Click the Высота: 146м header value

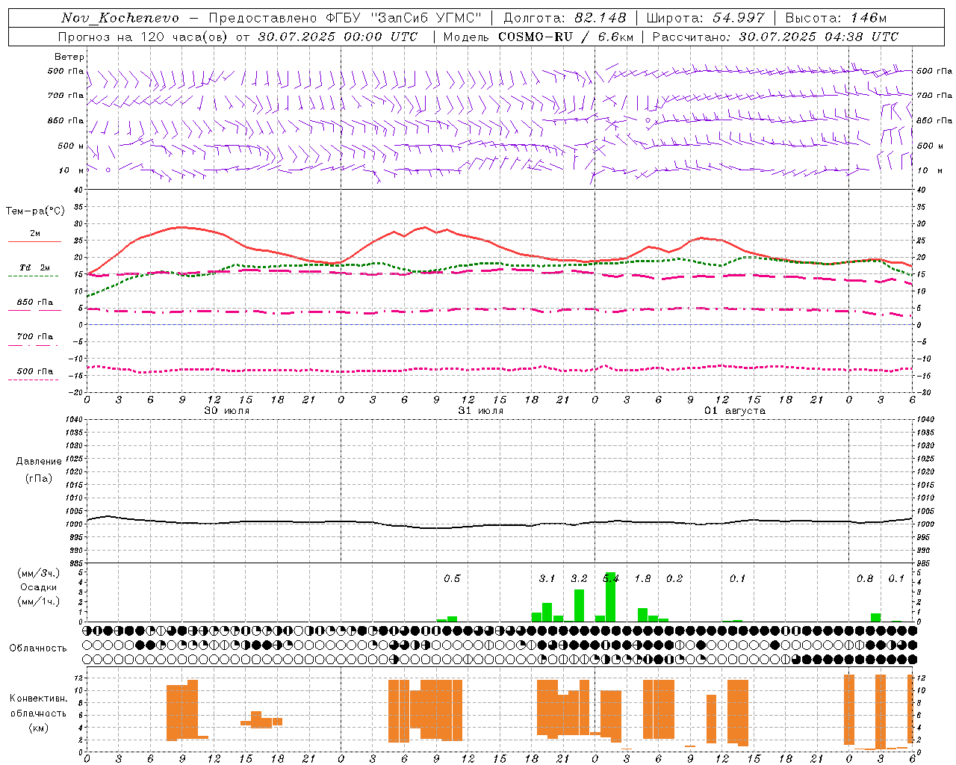pos(836,18)
